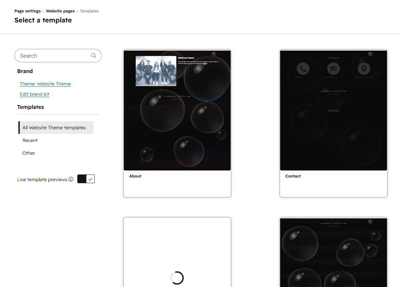The image size is (400, 287).
Task: Click the Search templates field
Action: [x=58, y=56]
